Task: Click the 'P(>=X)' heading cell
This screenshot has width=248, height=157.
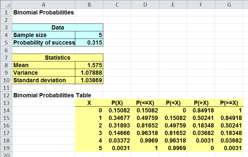Action: click(229, 103)
